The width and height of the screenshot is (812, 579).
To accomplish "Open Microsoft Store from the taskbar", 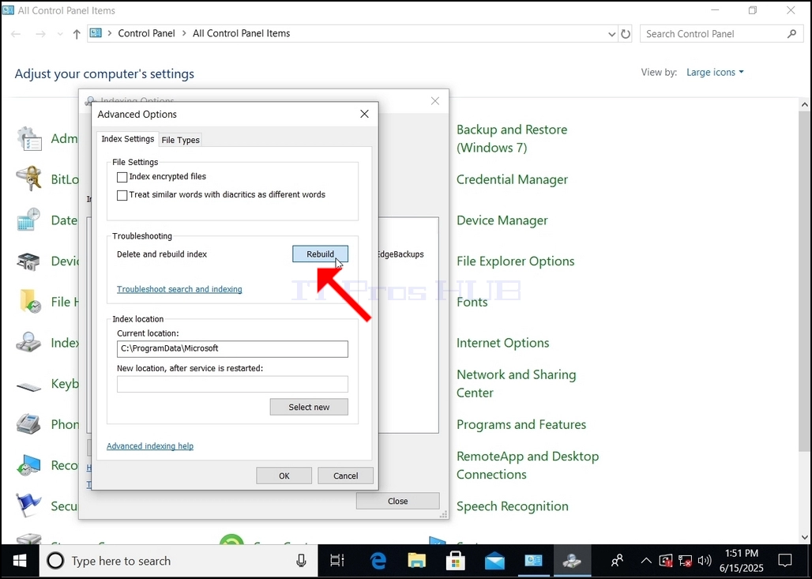I will (456, 561).
